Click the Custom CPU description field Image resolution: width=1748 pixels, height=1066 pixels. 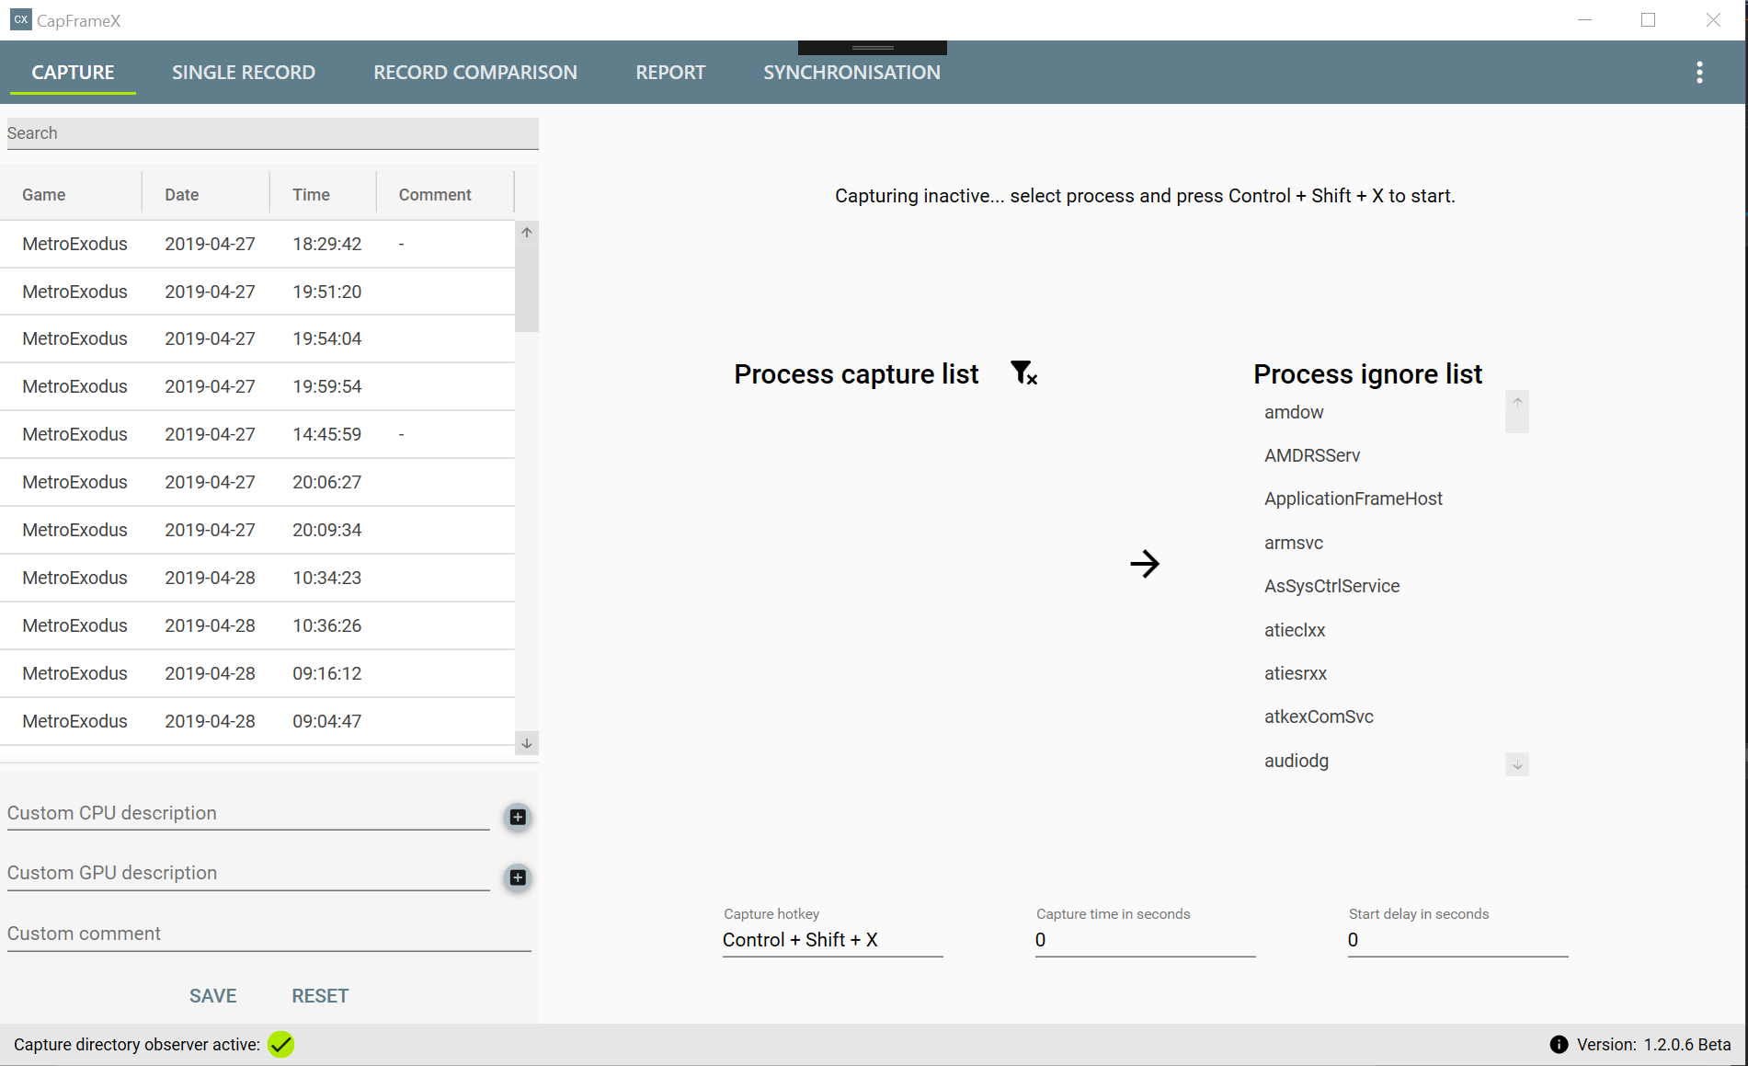[x=248, y=814]
